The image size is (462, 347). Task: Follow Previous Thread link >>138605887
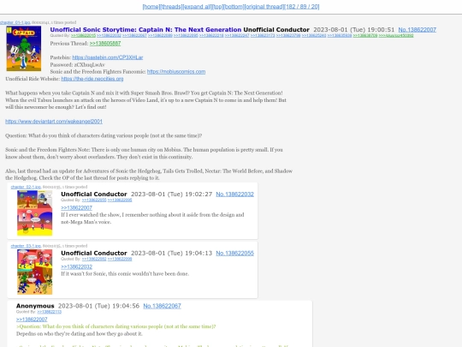(105, 44)
